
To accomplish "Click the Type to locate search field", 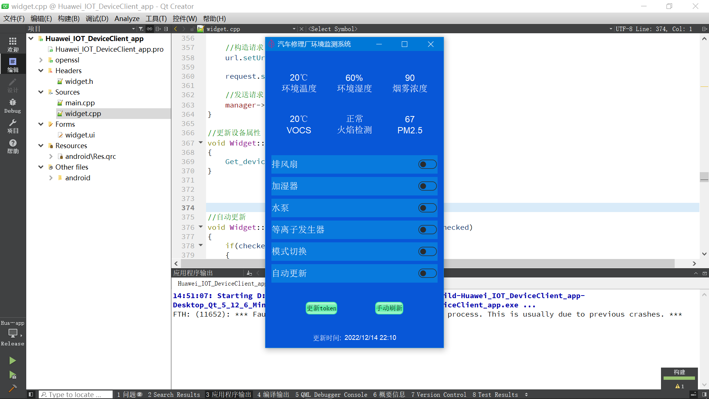I will (x=75, y=395).
